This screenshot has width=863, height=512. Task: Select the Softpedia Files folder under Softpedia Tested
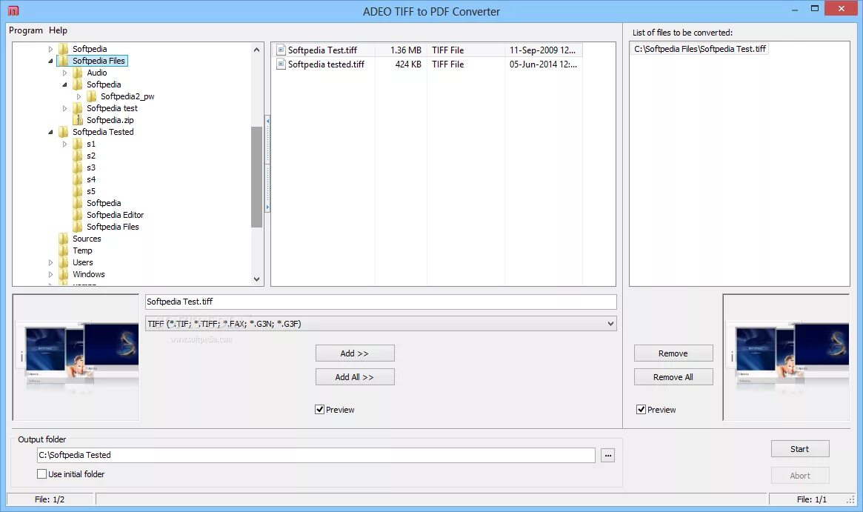coord(113,227)
